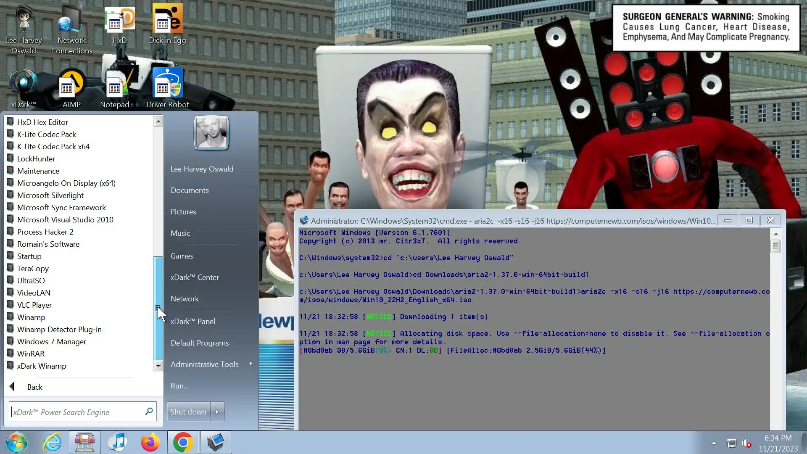Click the muted volume tray icon

click(x=746, y=443)
